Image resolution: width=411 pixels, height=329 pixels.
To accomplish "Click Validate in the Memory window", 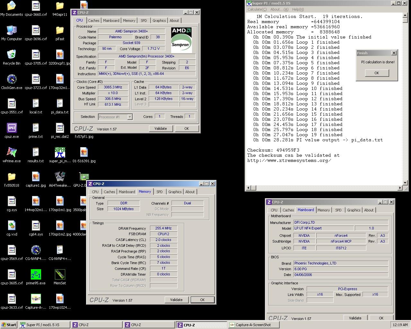I will [176, 300].
